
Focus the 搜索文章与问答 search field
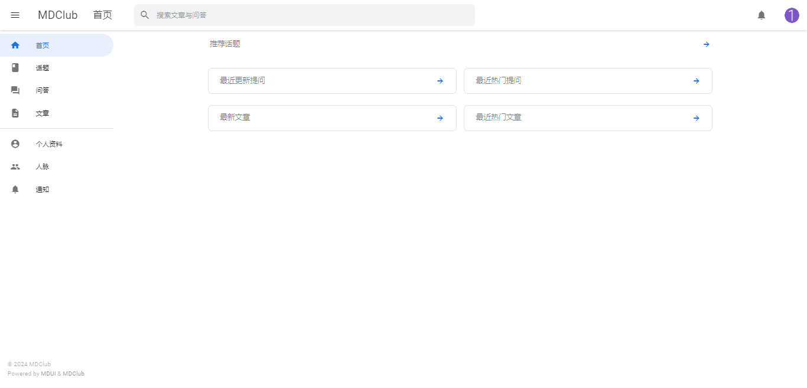point(304,15)
